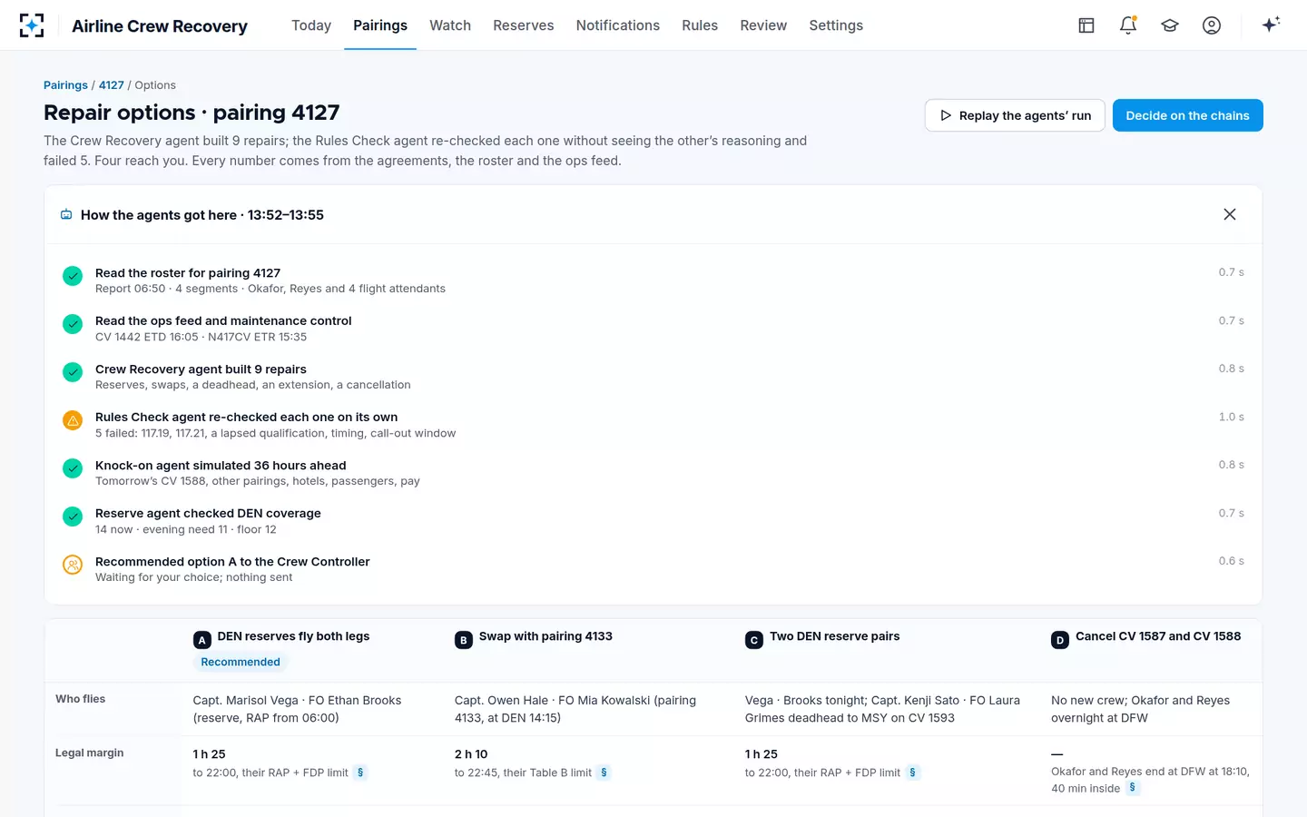Open the graduation cap training icon
Image resolution: width=1307 pixels, height=817 pixels.
[x=1170, y=25]
